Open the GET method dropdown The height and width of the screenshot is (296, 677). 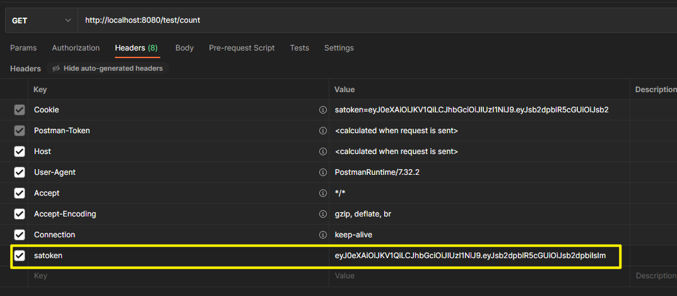tap(41, 21)
